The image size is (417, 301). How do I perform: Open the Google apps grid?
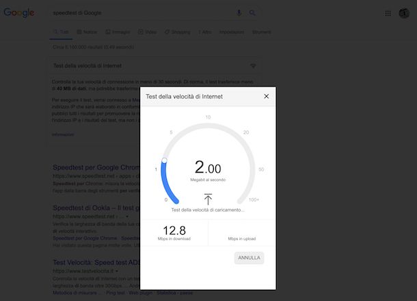click(388, 13)
